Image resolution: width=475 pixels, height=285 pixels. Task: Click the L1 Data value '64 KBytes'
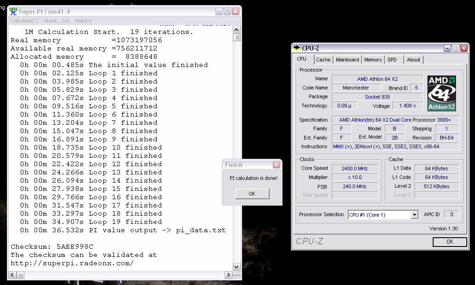click(x=436, y=168)
